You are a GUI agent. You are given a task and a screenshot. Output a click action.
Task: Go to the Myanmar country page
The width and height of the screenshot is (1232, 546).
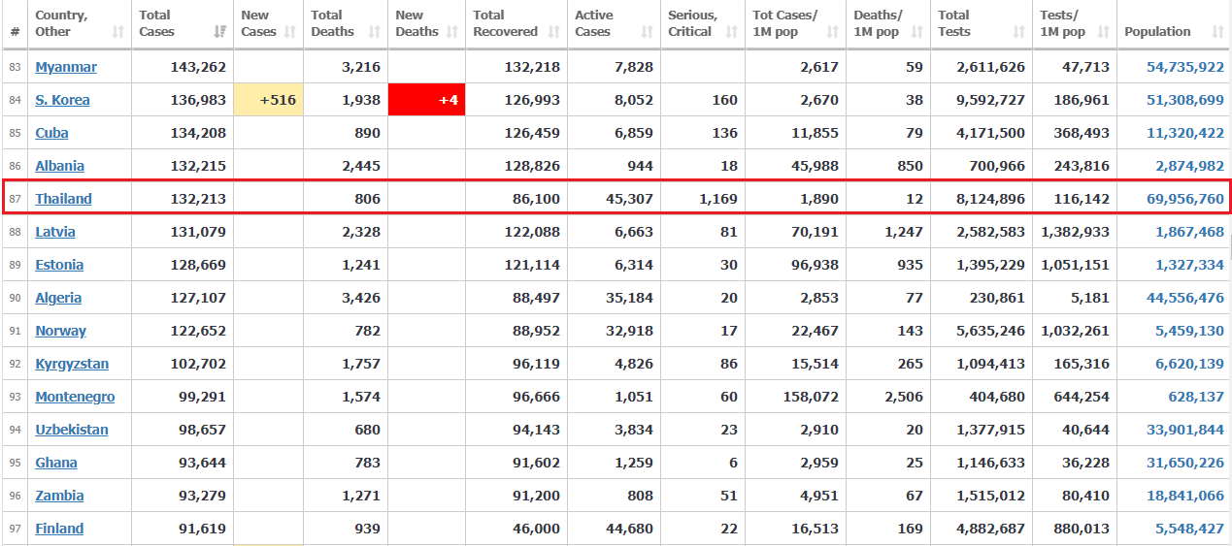66,67
